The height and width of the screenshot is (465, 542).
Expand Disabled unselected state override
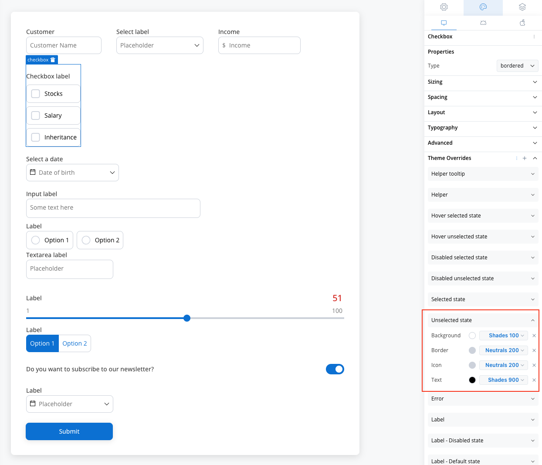[483, 278]
